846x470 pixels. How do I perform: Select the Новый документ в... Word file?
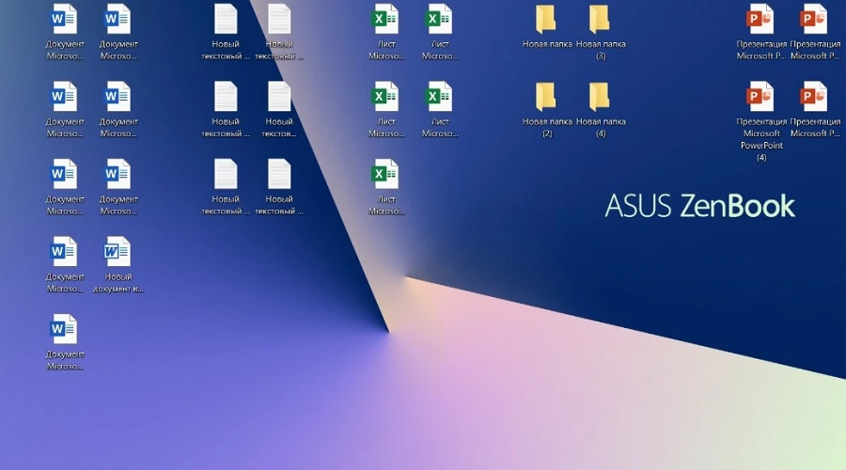click(x=118, y=264)
